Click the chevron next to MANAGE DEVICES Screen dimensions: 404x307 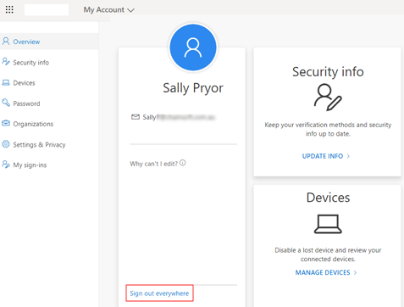(355, 272)
